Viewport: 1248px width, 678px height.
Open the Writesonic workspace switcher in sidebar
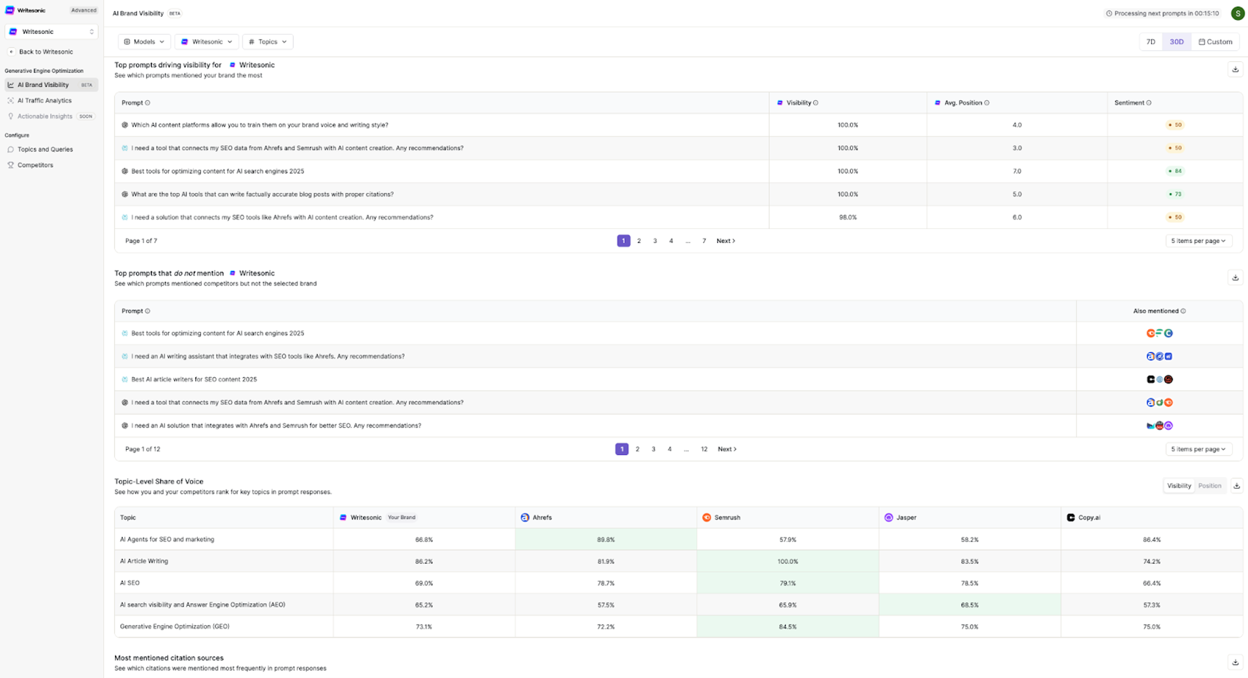tap(51, 31)
